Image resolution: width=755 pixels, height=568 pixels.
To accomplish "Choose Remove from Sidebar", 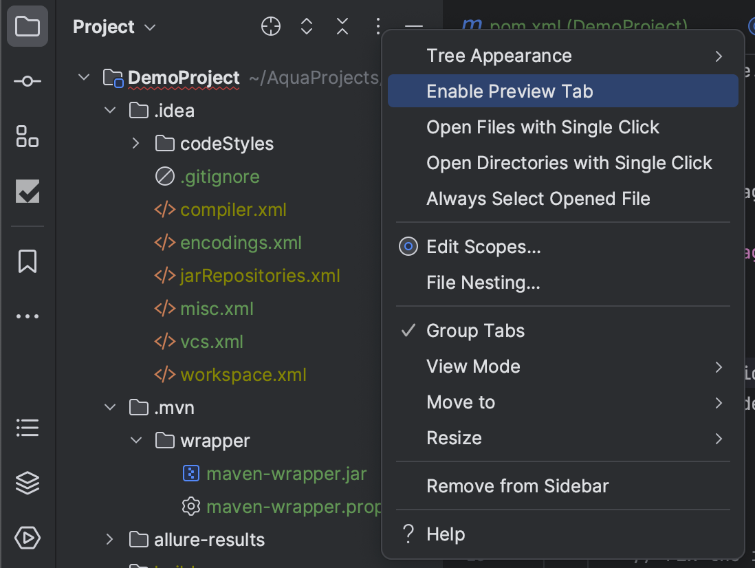I will (x=517, y=486).
